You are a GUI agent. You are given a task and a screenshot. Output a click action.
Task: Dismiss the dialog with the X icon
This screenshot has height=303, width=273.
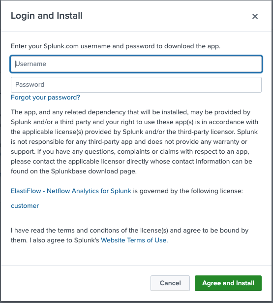click(x=255, y=16)
